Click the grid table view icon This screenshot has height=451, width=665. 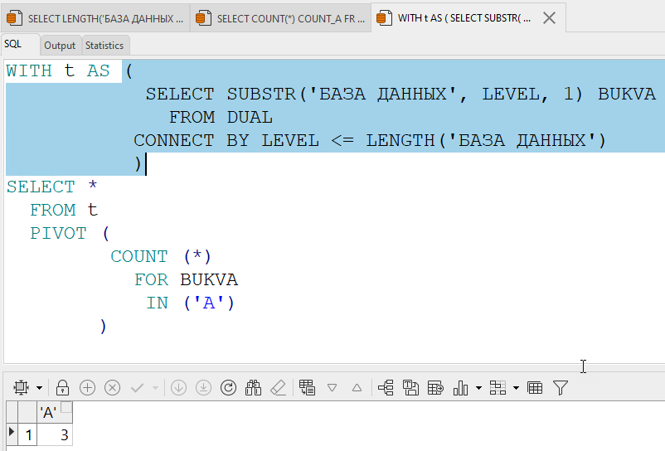[x=535, y=387]
